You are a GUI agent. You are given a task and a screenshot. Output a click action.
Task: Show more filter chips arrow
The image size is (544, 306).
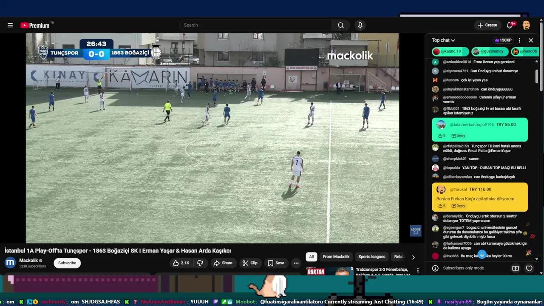413,257
